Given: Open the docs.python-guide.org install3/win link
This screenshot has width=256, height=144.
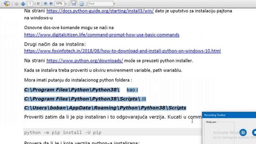Looking at the screenshot, I should pos(100,11).
